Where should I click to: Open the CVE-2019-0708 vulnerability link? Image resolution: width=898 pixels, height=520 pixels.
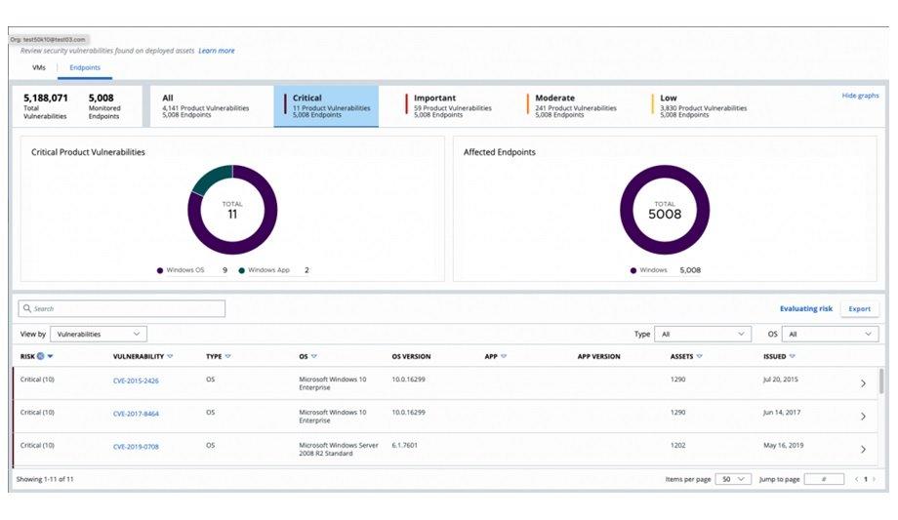coord(136,447)
